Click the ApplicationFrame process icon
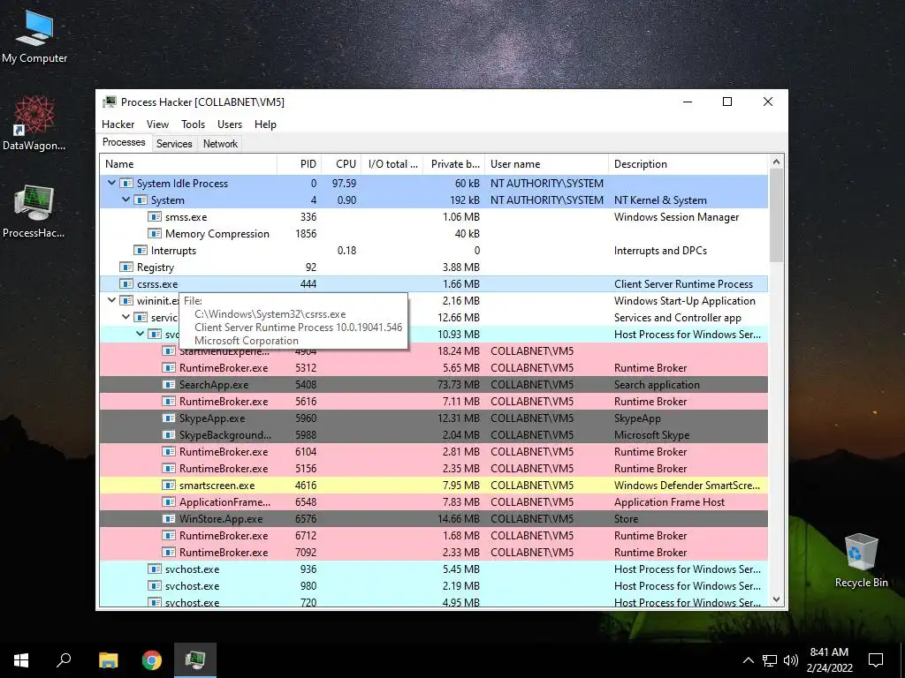Screen dimensions: 905x678 coord(169,501)
